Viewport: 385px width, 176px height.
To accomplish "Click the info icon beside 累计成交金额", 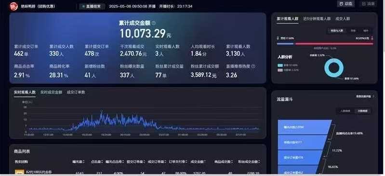I will (154, 23).
